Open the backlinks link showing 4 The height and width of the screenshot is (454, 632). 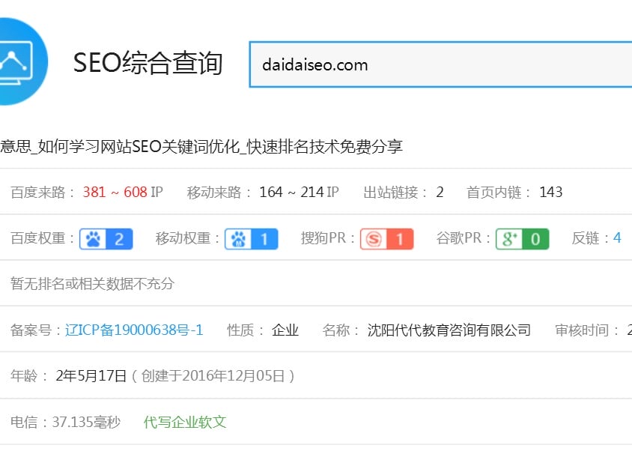point(617,237)
